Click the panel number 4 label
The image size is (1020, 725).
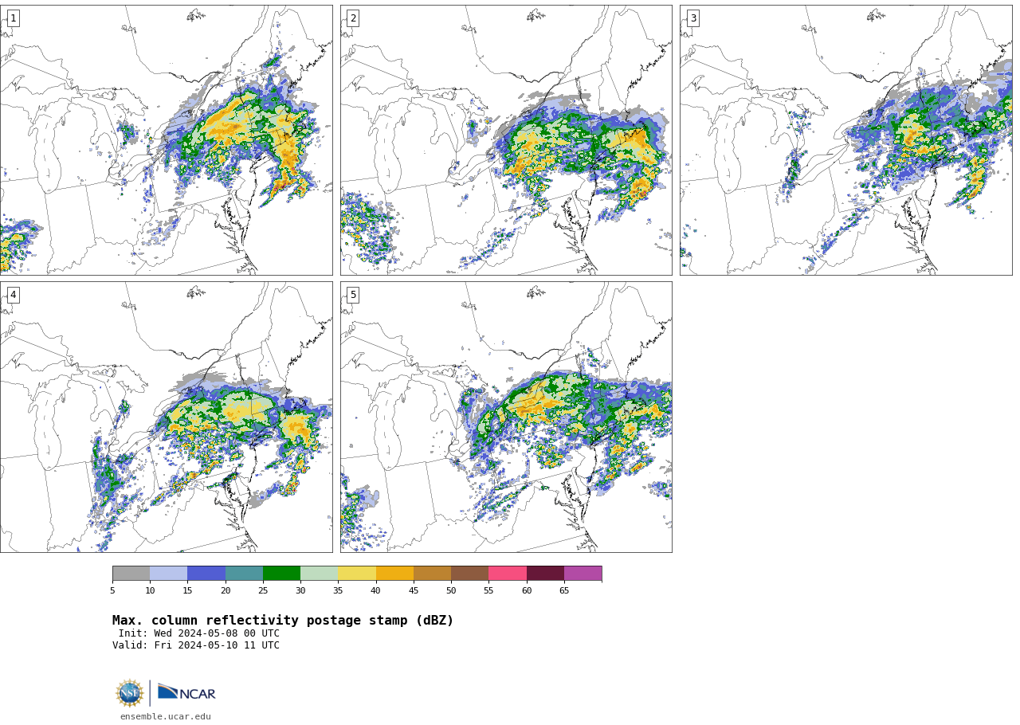click(x=13, y=295)
